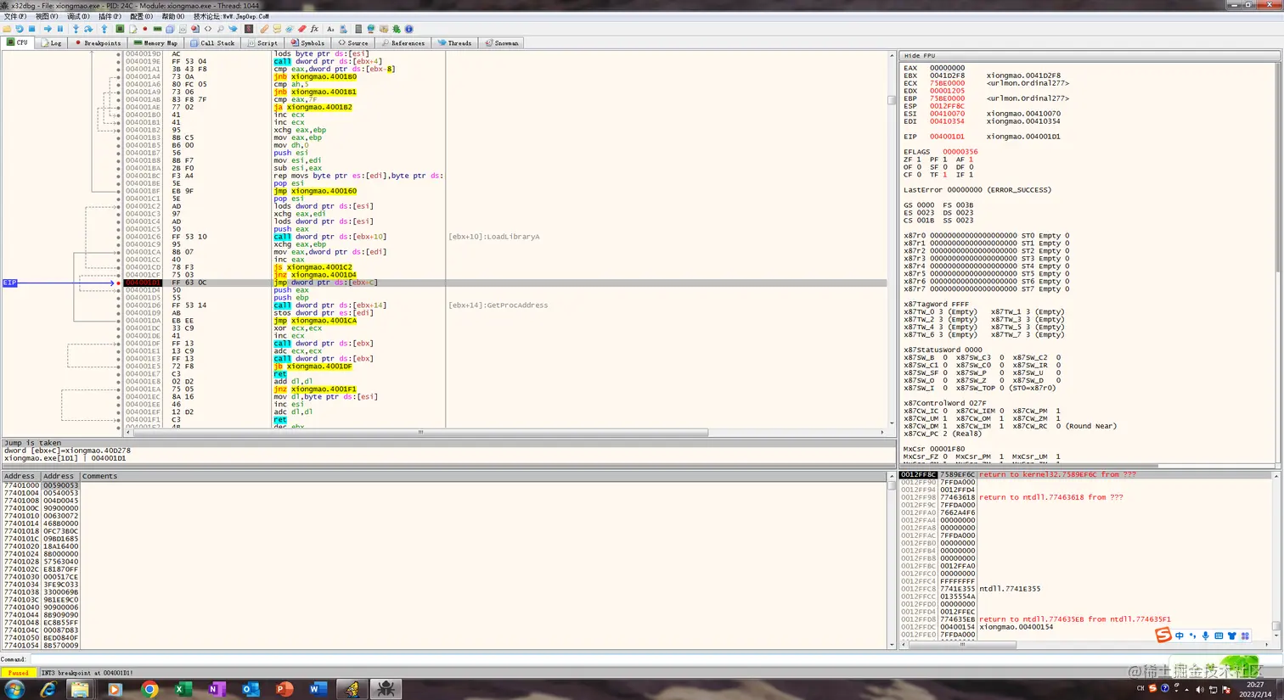Click the blue About info icon

pos(408,29)
